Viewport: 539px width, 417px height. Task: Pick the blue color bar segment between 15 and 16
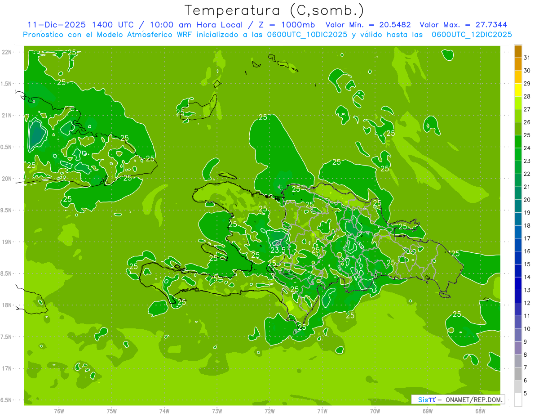[518, 258]
